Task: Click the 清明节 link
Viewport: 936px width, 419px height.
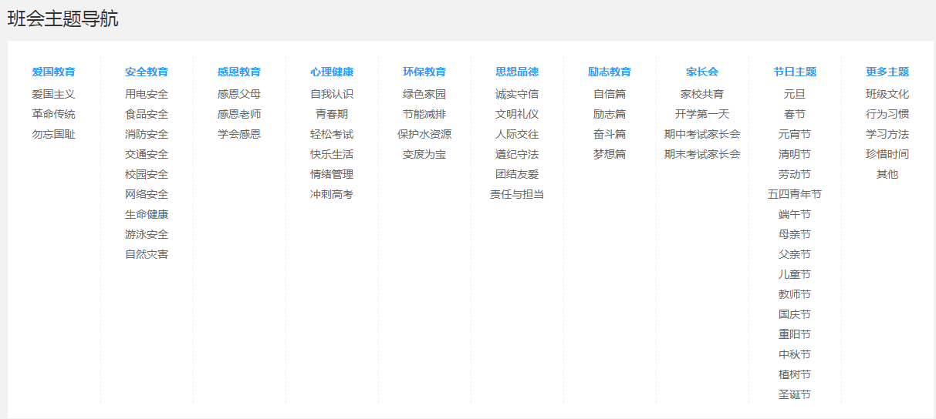Action: 795,154
